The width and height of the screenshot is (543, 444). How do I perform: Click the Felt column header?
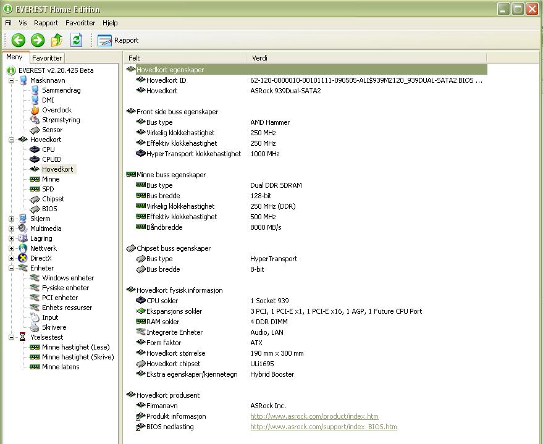click(x=185, y=58)
